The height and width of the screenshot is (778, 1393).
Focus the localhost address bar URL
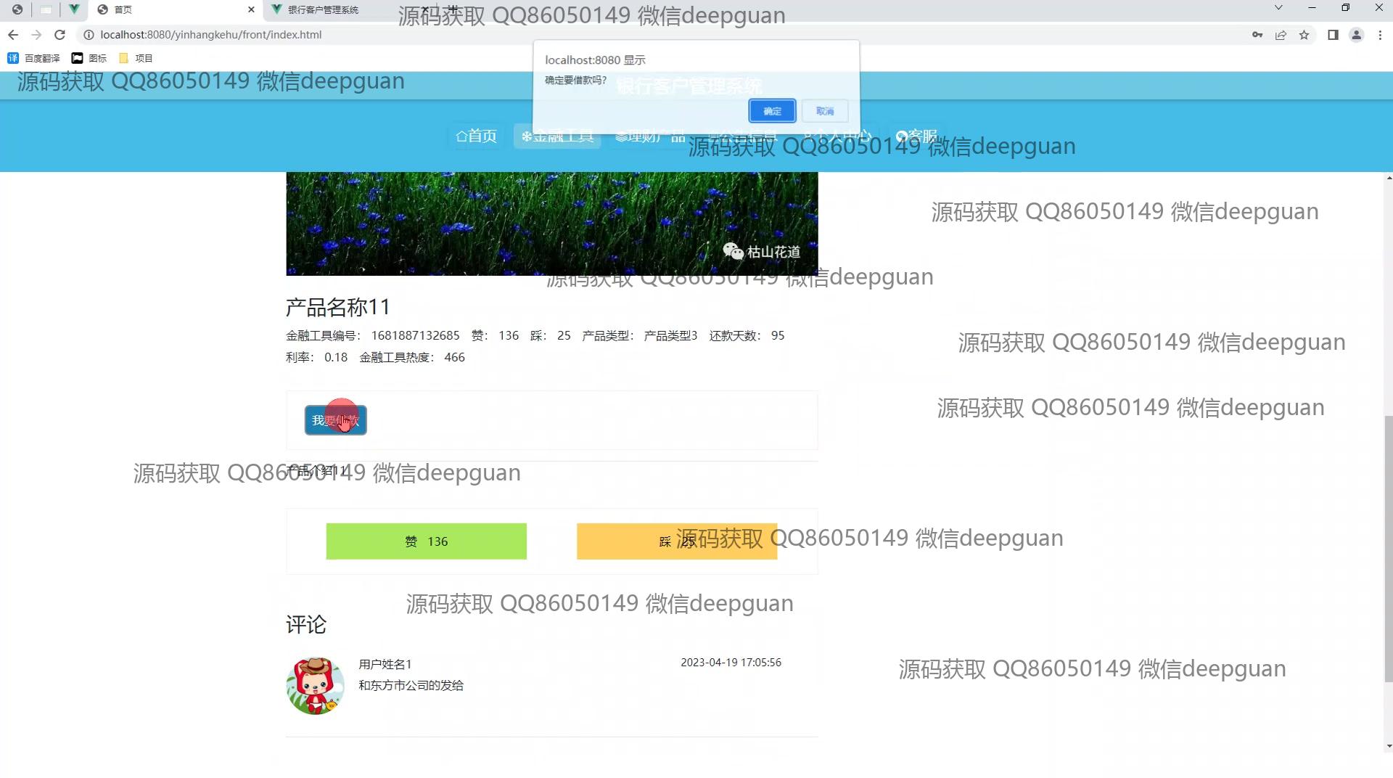pyautogui.click(x=210, y=35)
